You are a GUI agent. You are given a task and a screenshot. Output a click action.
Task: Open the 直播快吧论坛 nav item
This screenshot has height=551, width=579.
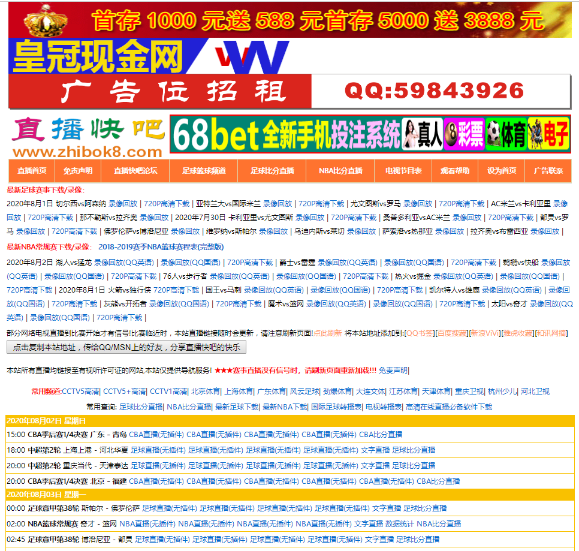[135, 171]
